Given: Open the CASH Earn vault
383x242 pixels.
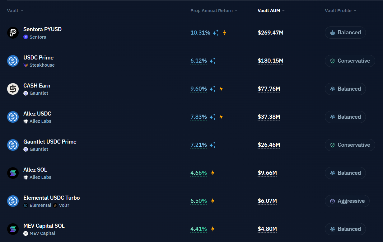Looking at the screenshot, I should pos(37,86).
